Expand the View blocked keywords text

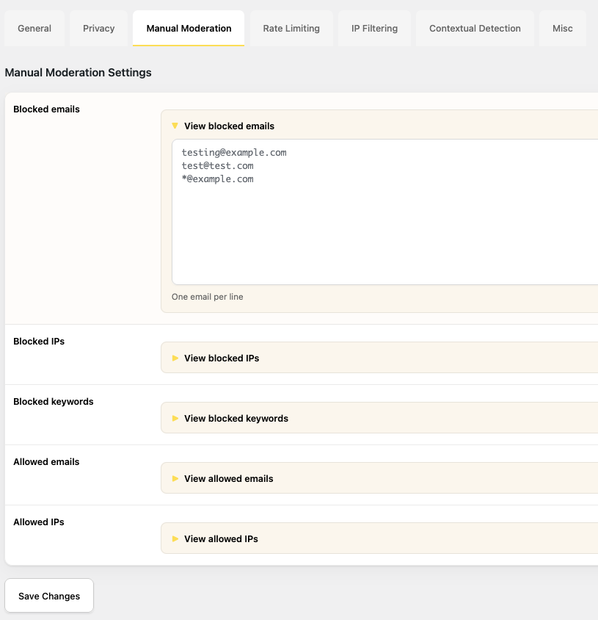point(236,419)
